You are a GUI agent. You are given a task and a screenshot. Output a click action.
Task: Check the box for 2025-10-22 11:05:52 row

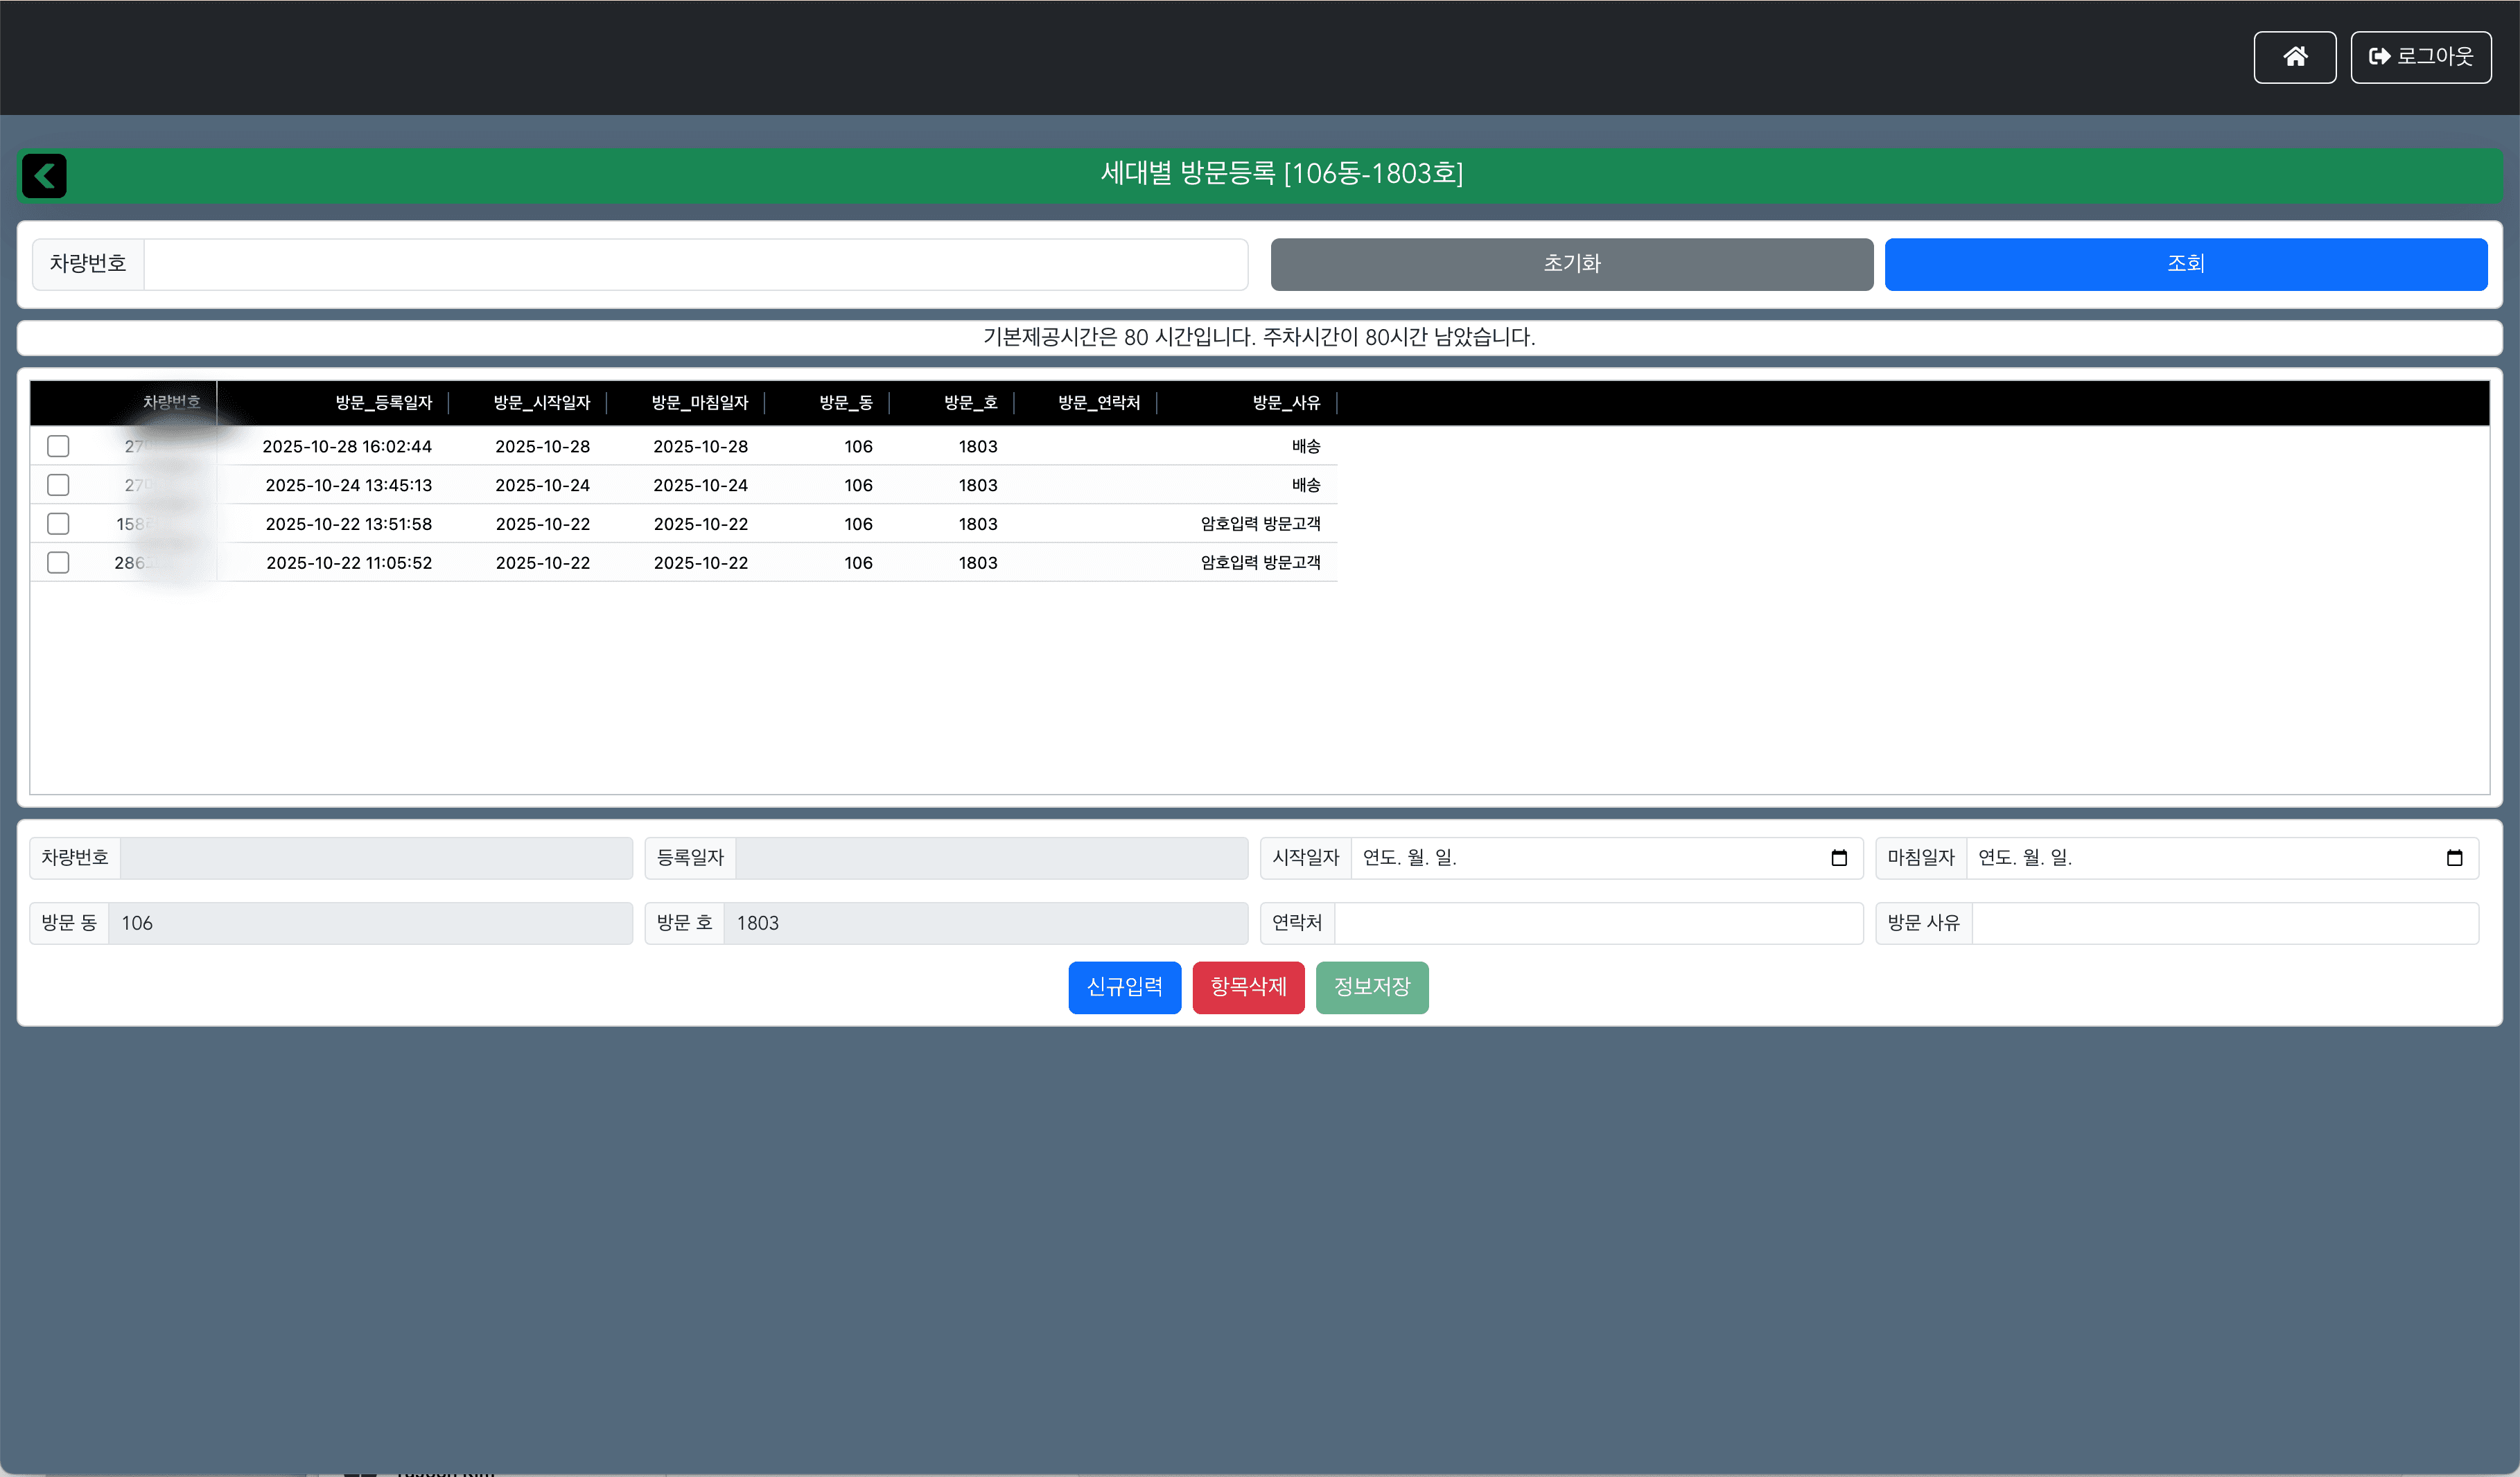58,563
